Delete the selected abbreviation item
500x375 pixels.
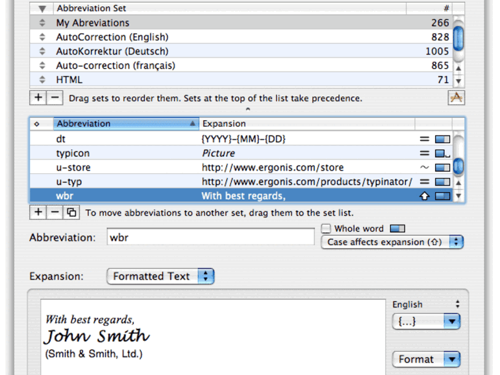pos(55,212)
